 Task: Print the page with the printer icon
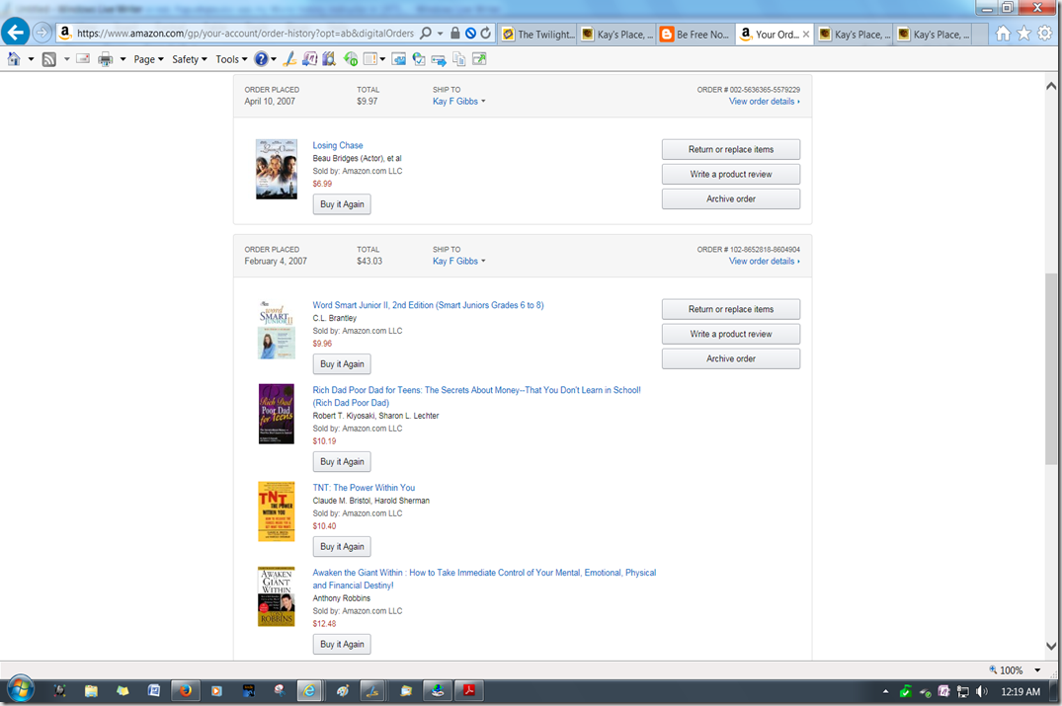pos(105,59)
